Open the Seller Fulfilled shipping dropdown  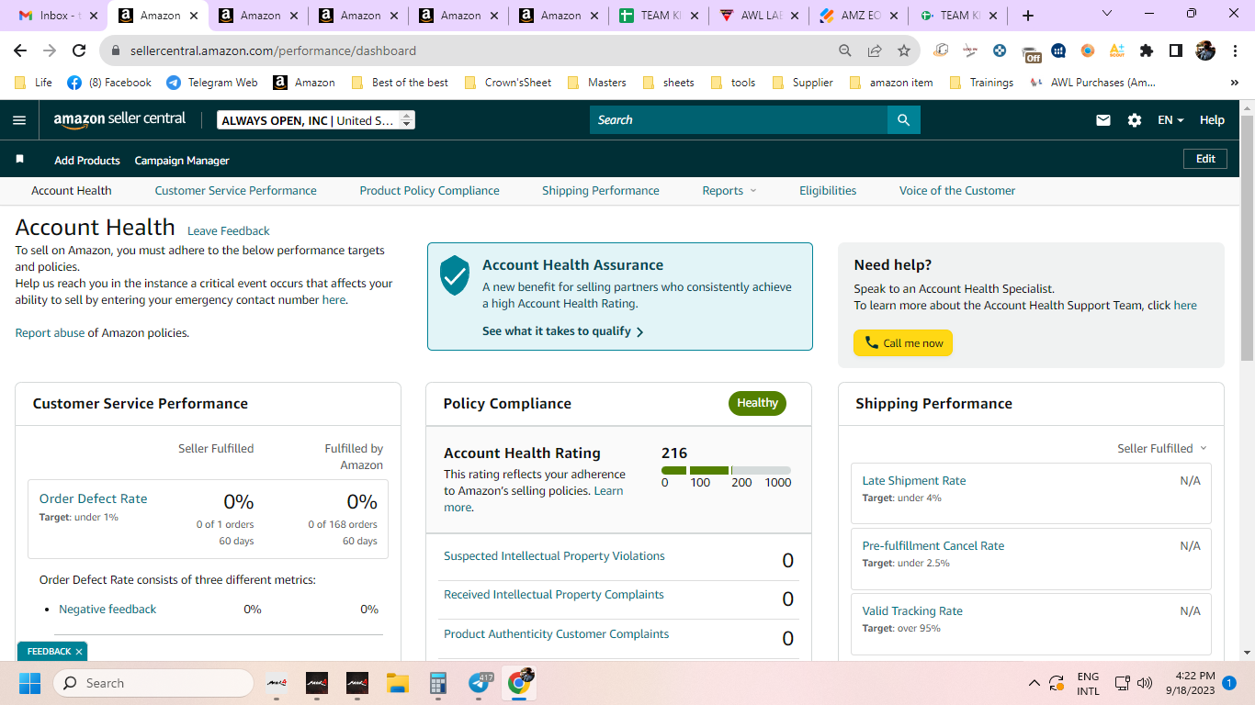click(1162, 448)
